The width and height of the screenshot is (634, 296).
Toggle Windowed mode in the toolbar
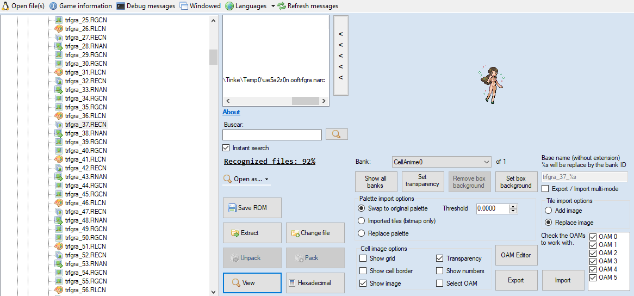201,5
